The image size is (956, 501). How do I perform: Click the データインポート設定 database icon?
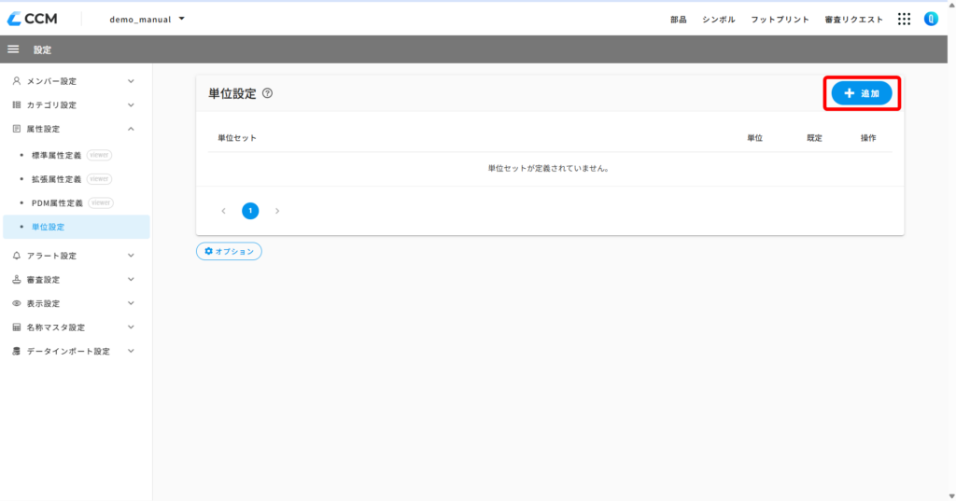point(17,351)
